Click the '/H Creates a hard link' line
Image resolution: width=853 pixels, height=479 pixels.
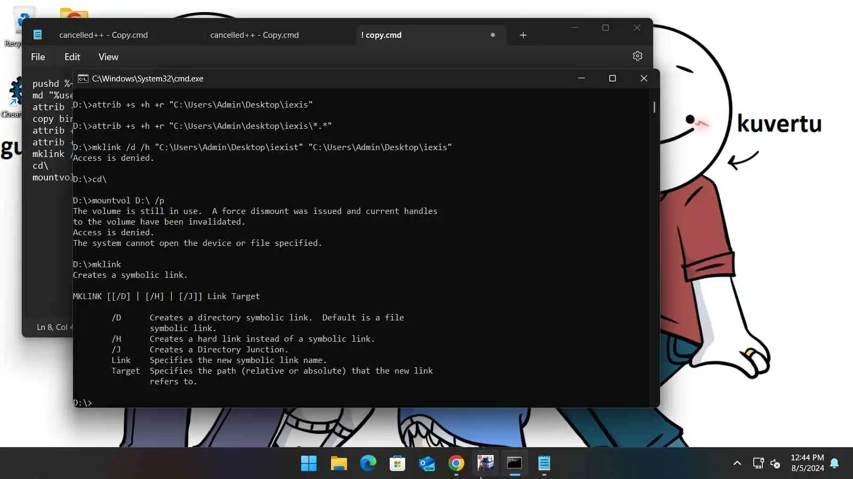(x=243, y=339)
